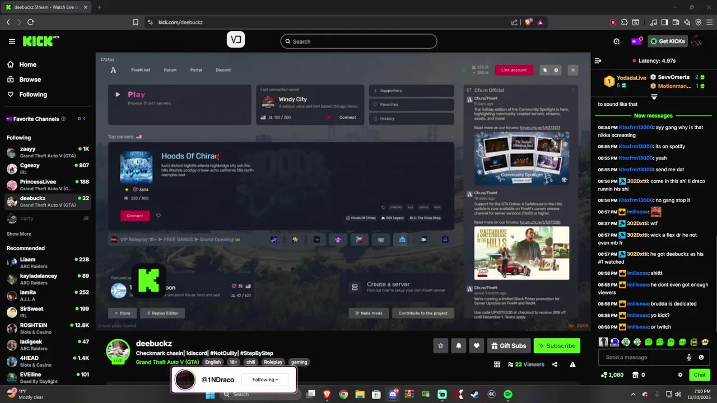Click the microphone icon in chat input
717x403 pixels.
point(689,357)
